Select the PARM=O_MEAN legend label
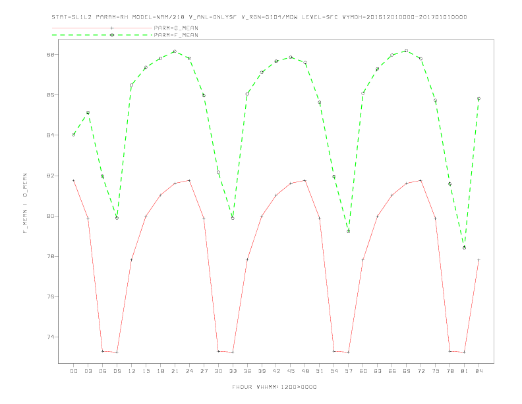Image resolution: width=522 pixels, height=404 pixels. 176,28
